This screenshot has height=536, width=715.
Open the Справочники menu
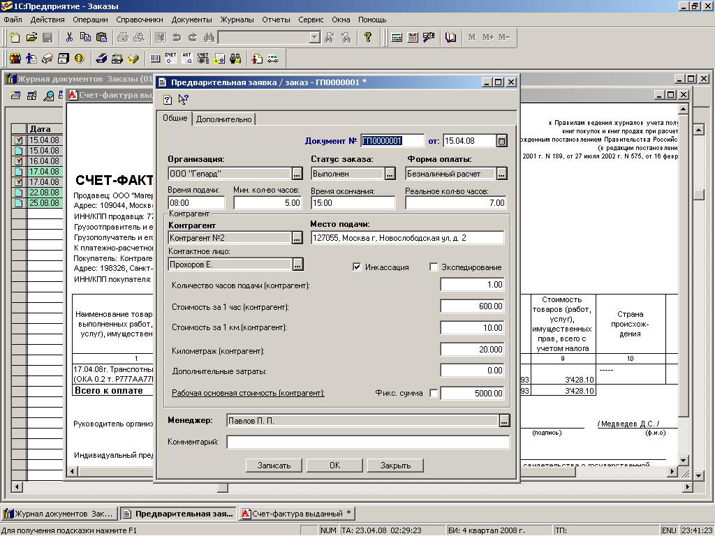pyautogui.click(x=140, y=20)
